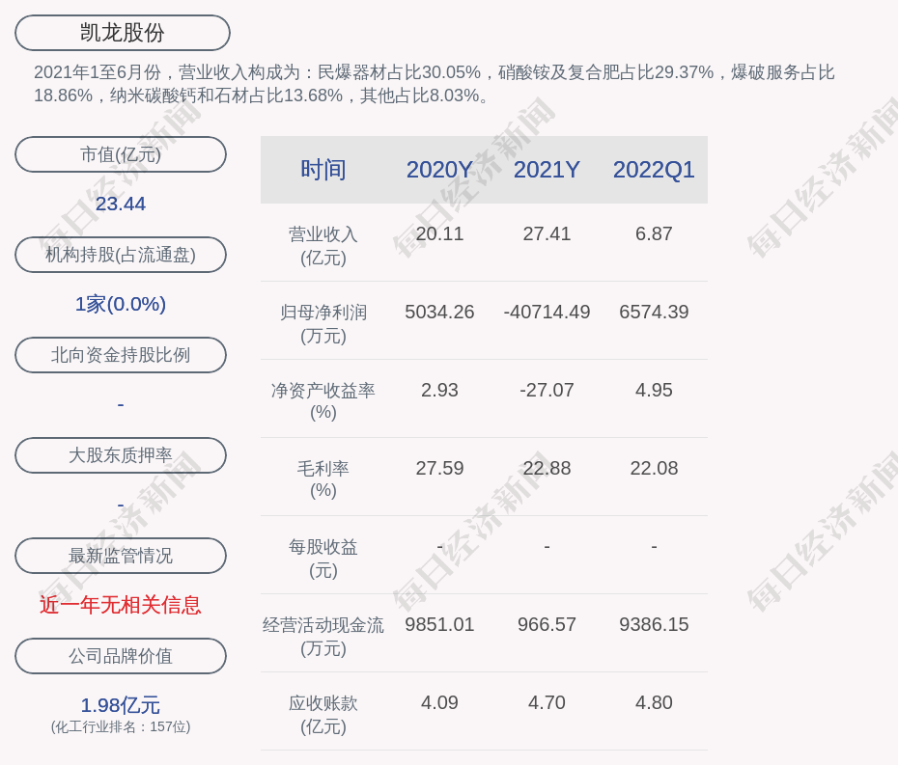Select the 北向资金持股比例 pill
The image size is (898, 765).
pyautogui.click(x=121, y=355)
